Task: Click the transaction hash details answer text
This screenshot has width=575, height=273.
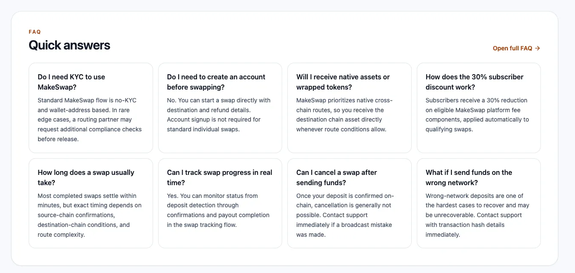Action: 478,215
